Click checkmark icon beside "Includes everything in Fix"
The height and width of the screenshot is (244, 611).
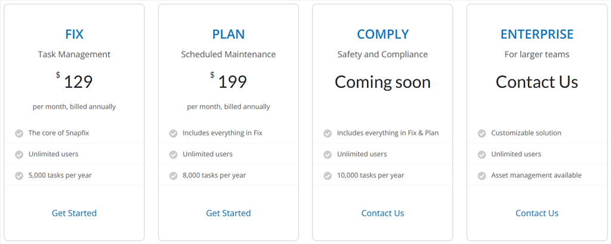pos(174,133)
